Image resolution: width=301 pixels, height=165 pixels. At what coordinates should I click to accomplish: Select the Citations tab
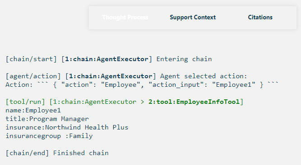point(260,18)
